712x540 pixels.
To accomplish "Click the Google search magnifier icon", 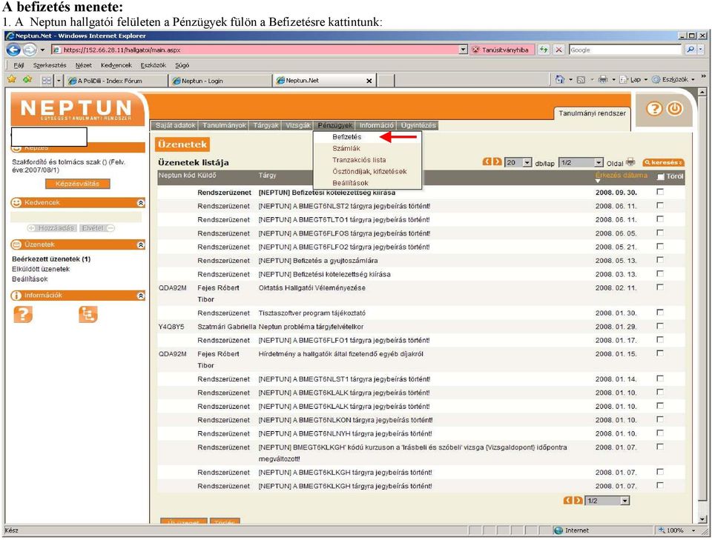I will click(690, 50).
